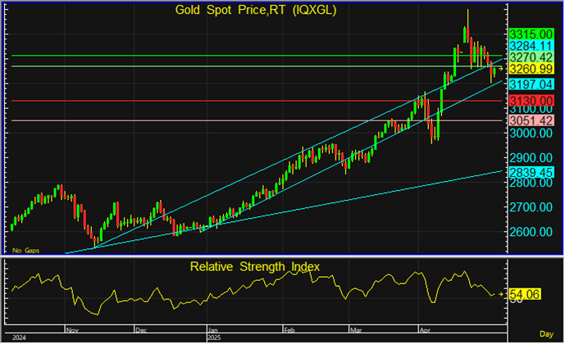Image resolution: width=565 pixels, height=344 pixels.
Task: Click the cyan 2839.45 trendline price label
Action: 531,172
